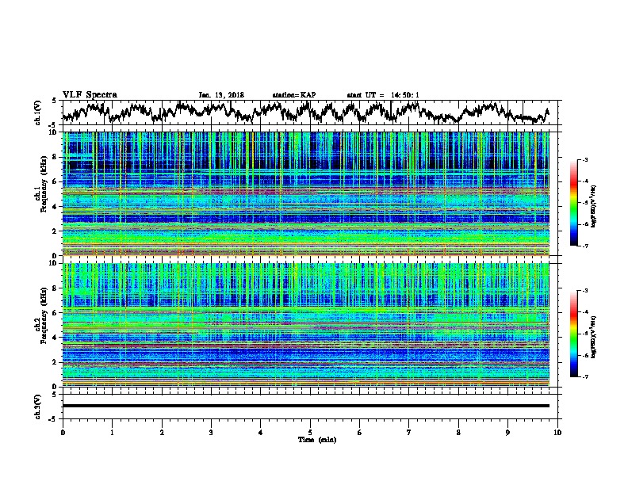628x485 pixels.
Task: Click time axis tick label "8"
Action: tap(458, 432)
